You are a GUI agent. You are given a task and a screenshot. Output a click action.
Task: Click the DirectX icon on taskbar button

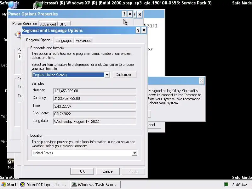pos(22,185)
